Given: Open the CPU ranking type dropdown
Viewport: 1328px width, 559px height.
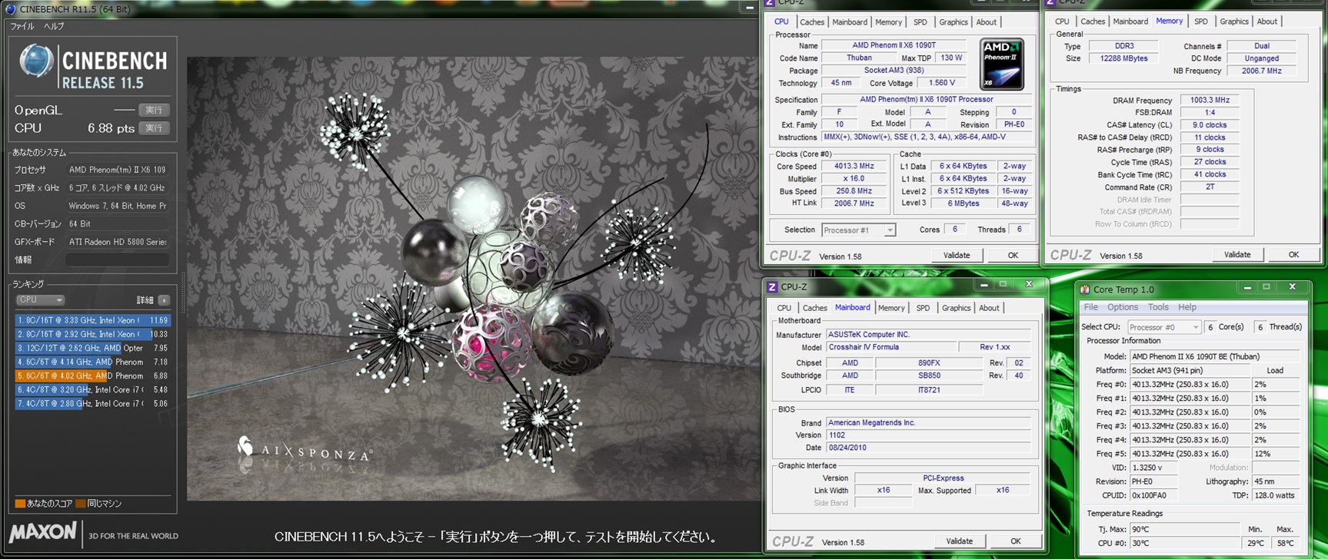Looking at the screenshot, I should coord(40,300).
